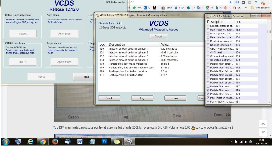Show hidden tray icons arrow
Screen dimensions: 272x146
(231, 142)
